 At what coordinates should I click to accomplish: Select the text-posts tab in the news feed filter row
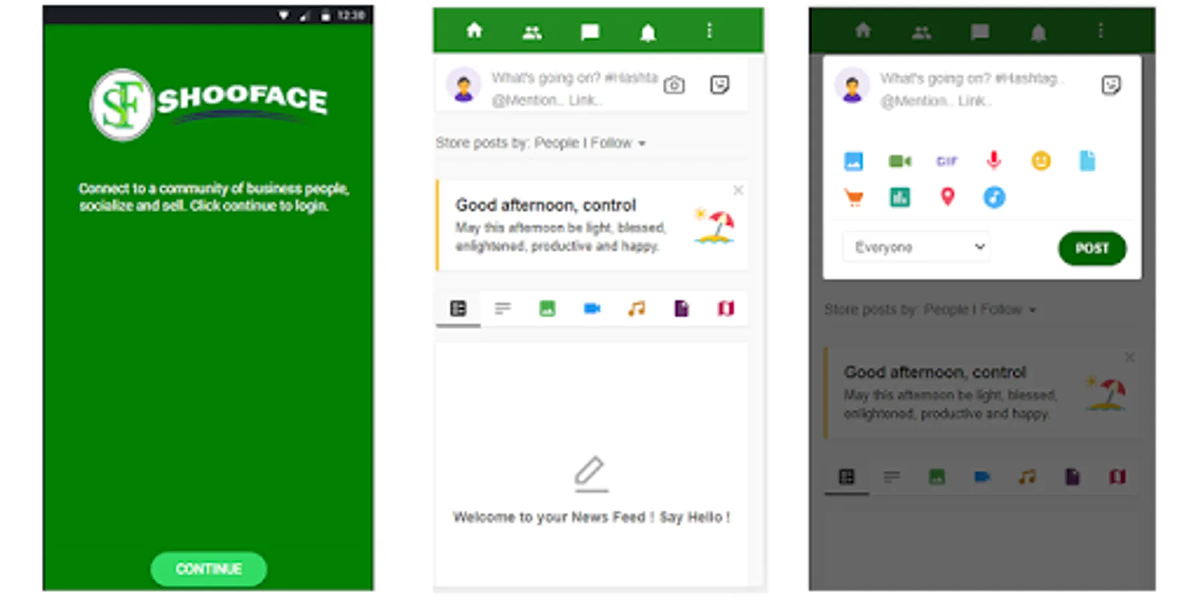click(503, 308)
